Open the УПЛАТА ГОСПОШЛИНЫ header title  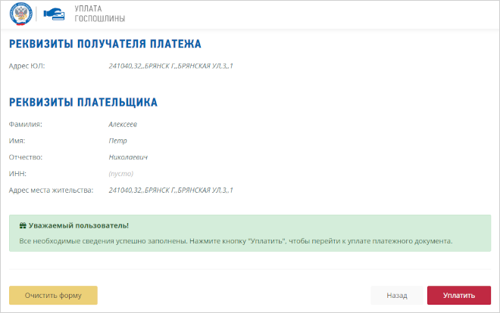(x=100, y=14)
